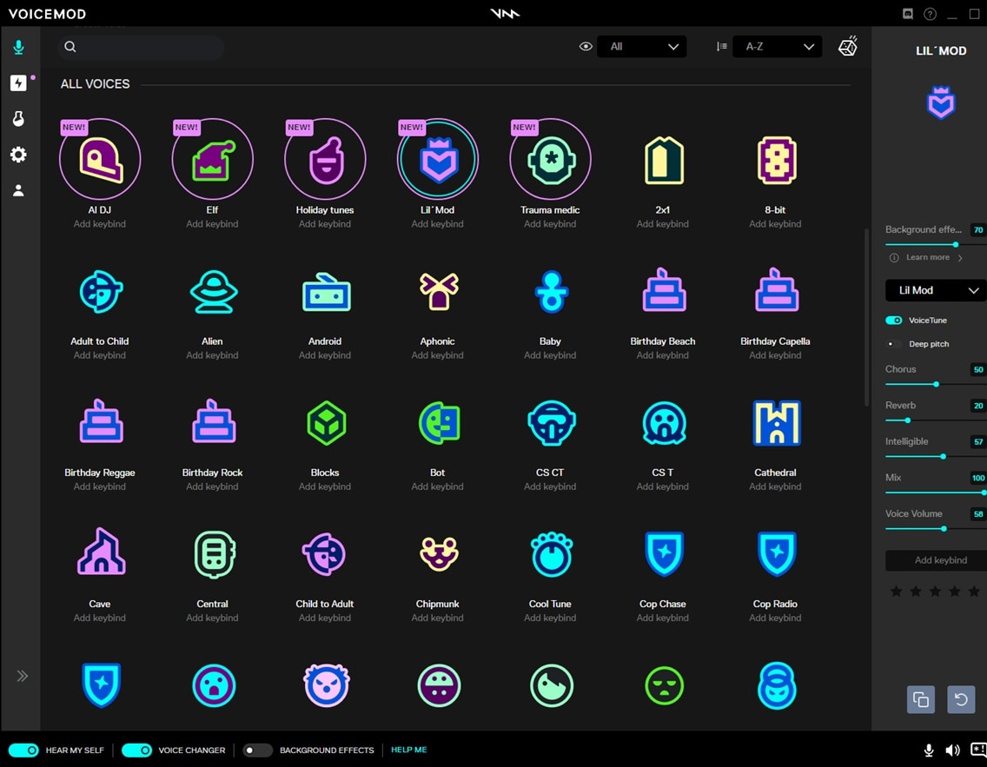This screenshot has height=767, width=987.
Task: Open the Discord icon in title bar
Action: 908,14
